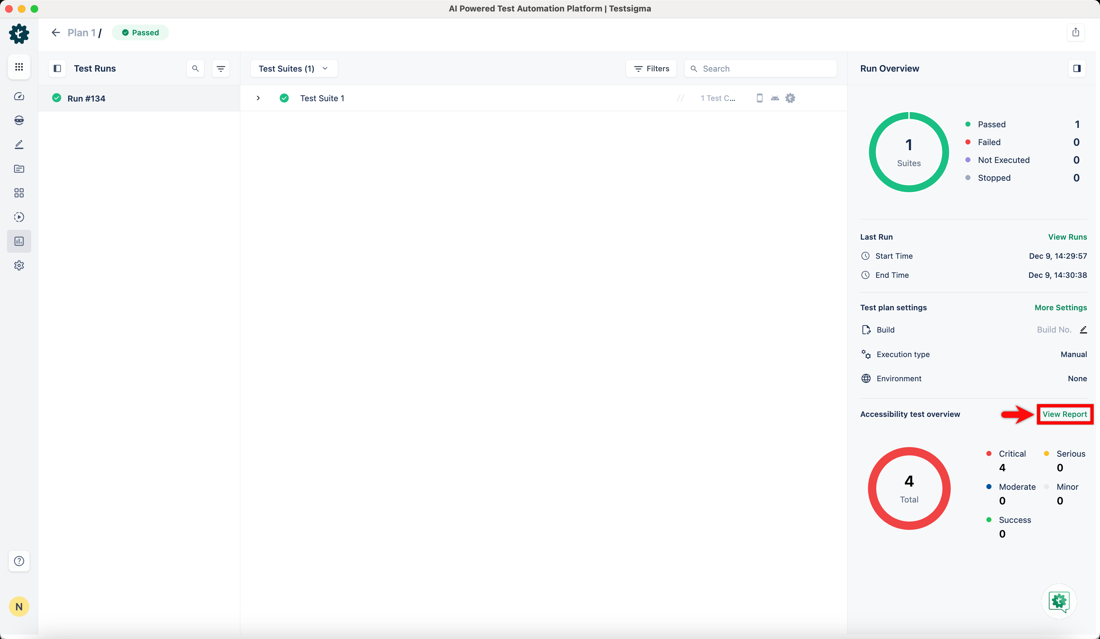
Task: Select Run #134 in Test Runs list
Action: pos(87,98)
